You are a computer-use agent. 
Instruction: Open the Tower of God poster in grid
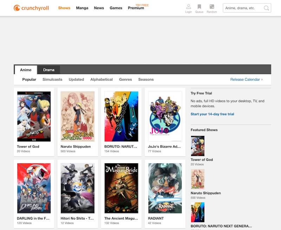pos(34,117)
